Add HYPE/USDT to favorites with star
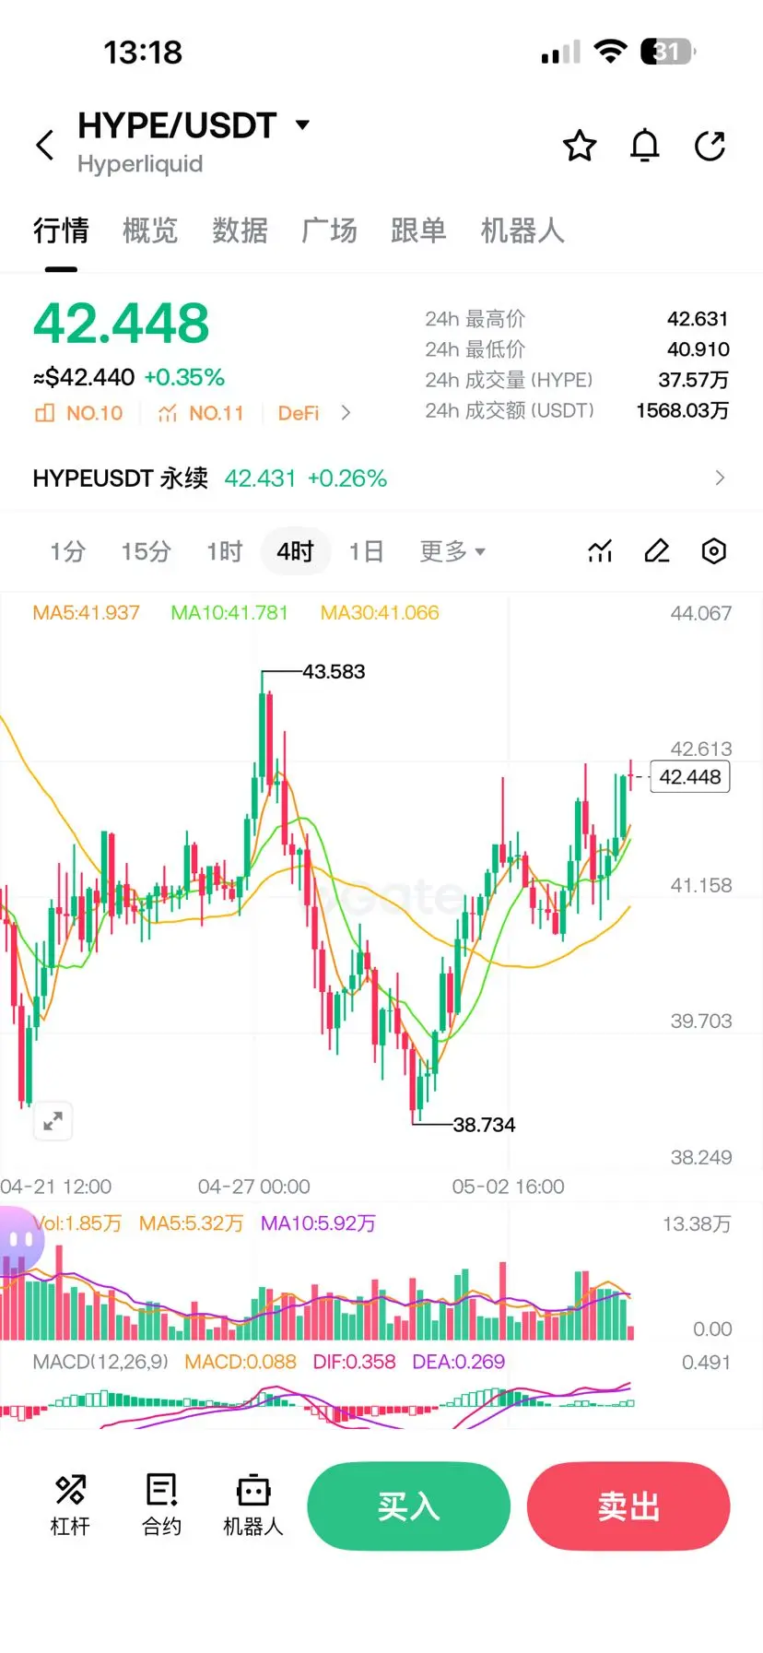Viewport: 763px width, 1653px height. (x=580, y=146)
